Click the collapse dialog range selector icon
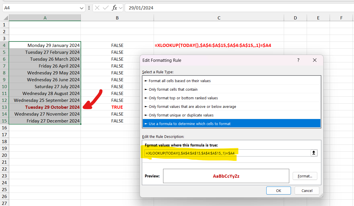 (x=314, y=153)
